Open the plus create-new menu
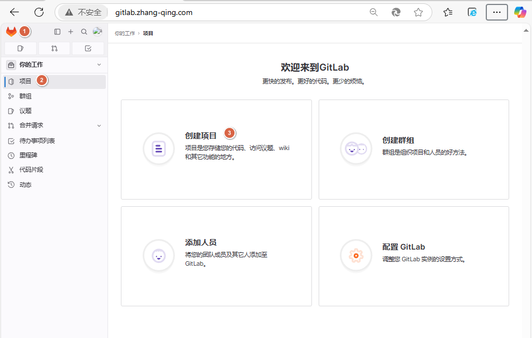Viewport: 532px width, 338px height. [x=71, y=32]
